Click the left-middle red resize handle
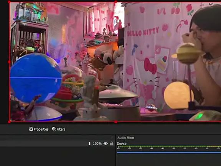 (x=9, y=62)
